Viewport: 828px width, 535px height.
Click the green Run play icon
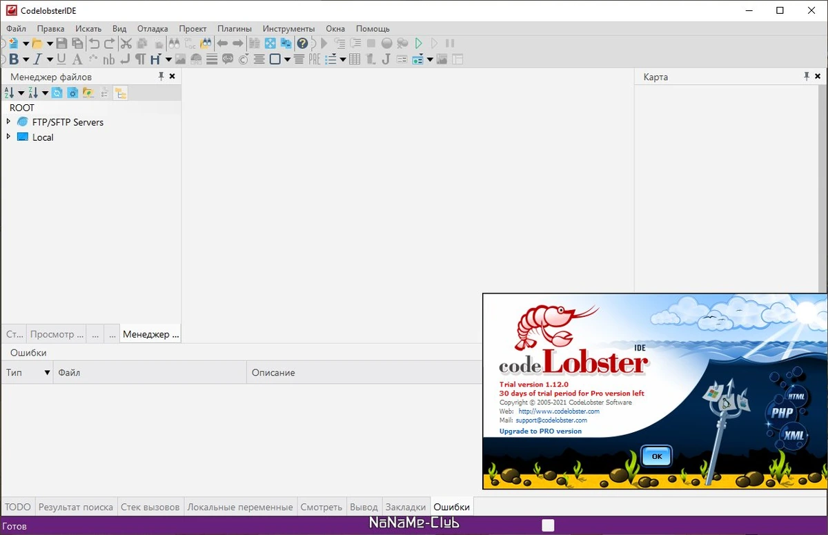(419, 43)
